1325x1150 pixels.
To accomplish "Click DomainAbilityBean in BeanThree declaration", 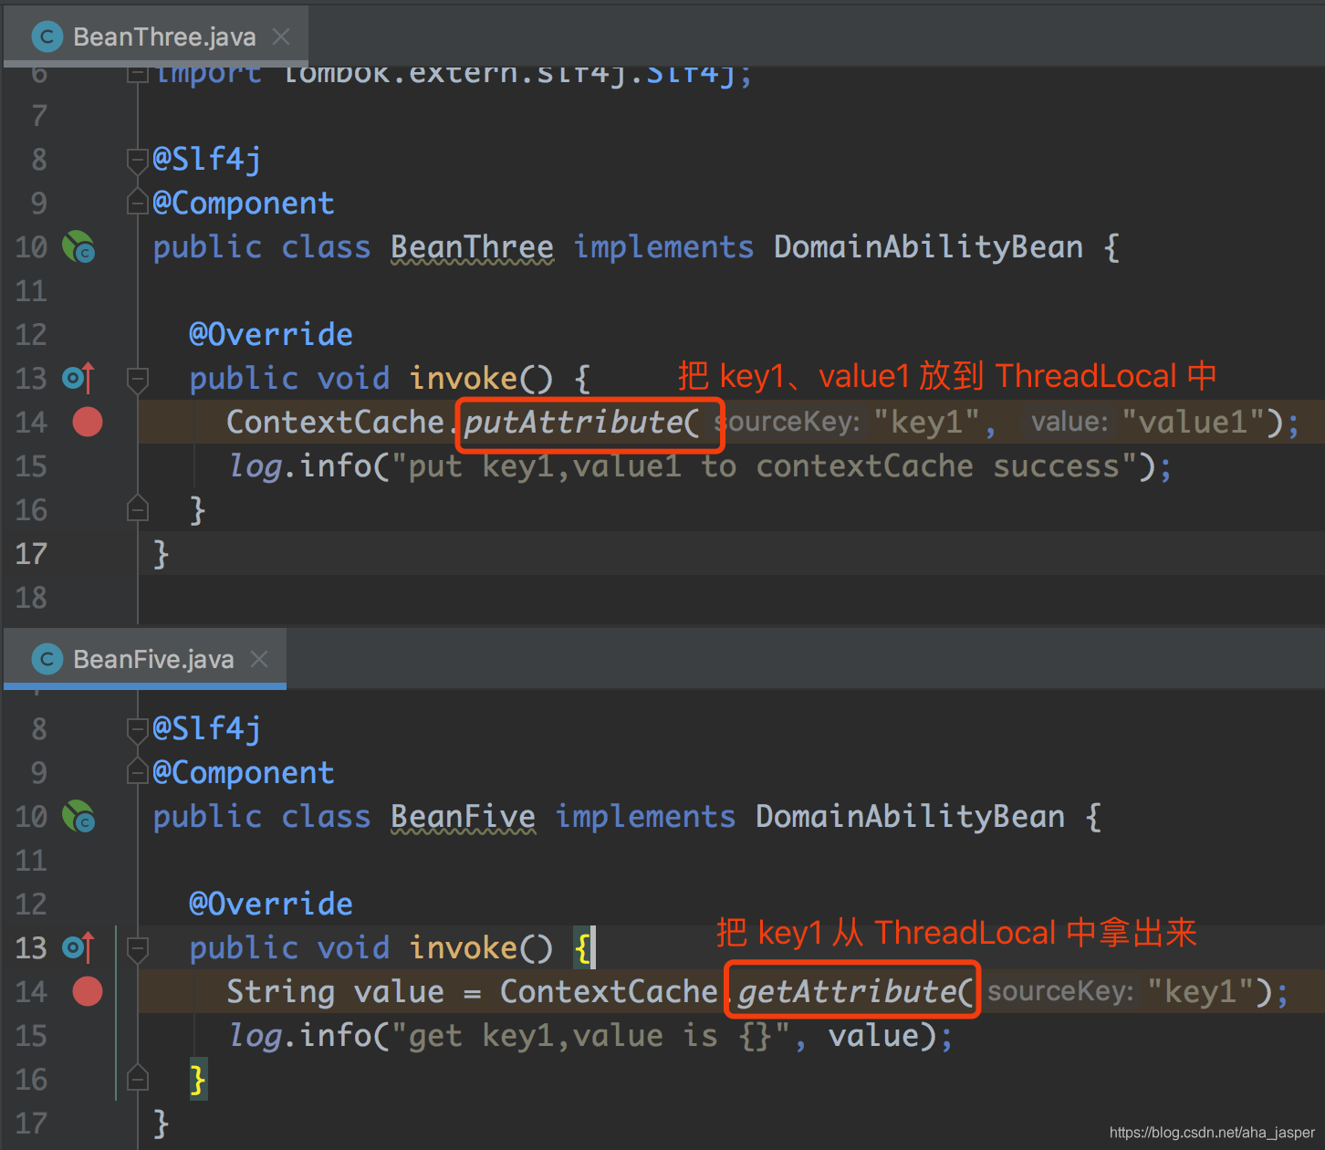I will pyautogui.click(x=928, y=247).
